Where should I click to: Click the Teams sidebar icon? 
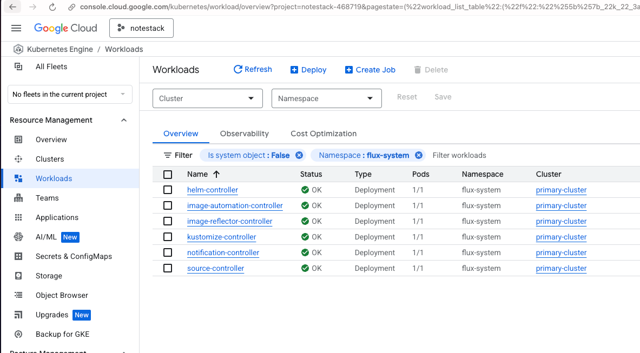point(18,198)
